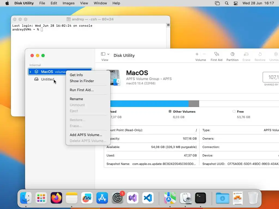This screenshot has width=279, height=209.
Task: Open App Store from the Dock
Action: pyautogui.click(x=102, y=198)
